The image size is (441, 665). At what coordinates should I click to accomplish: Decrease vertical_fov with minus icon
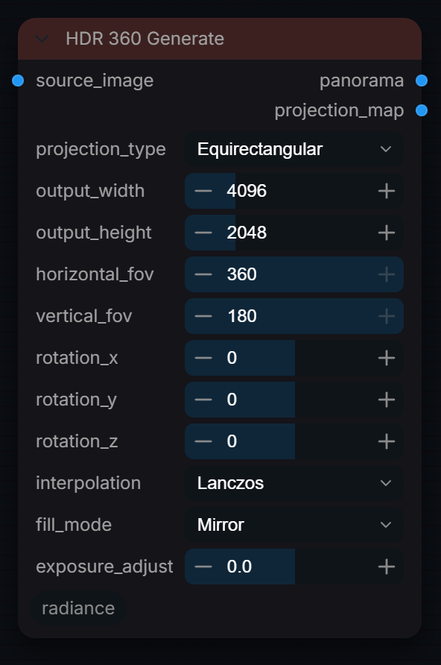point(203,316)
